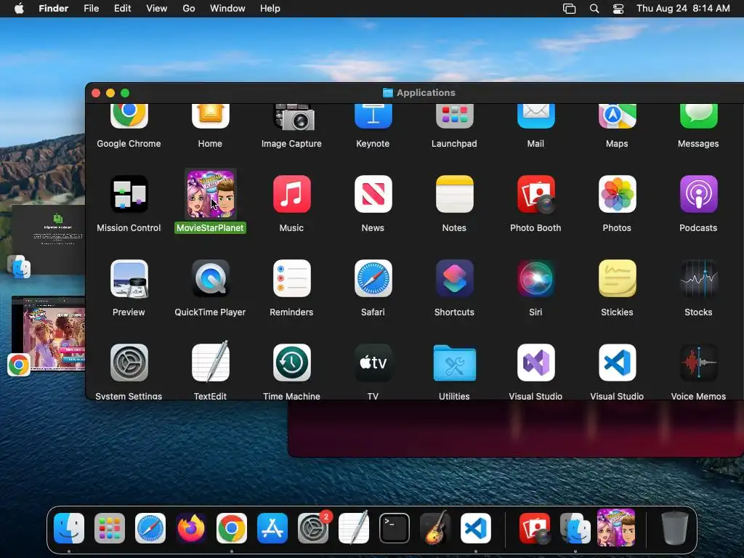
Task: Click Finder in the Dock
Action: pos(69,528)
